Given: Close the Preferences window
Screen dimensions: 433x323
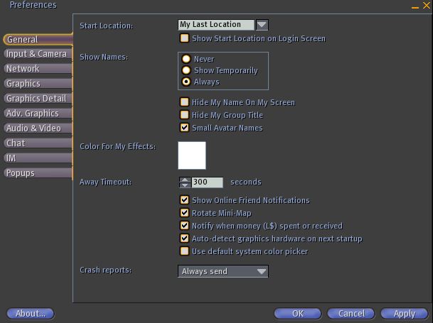Looking at the screenshot, I should (425, 6).
